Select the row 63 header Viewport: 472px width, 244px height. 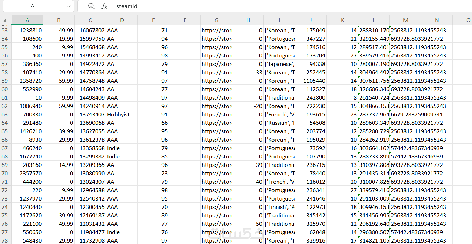pyautogui.click(x=5, y=115)
